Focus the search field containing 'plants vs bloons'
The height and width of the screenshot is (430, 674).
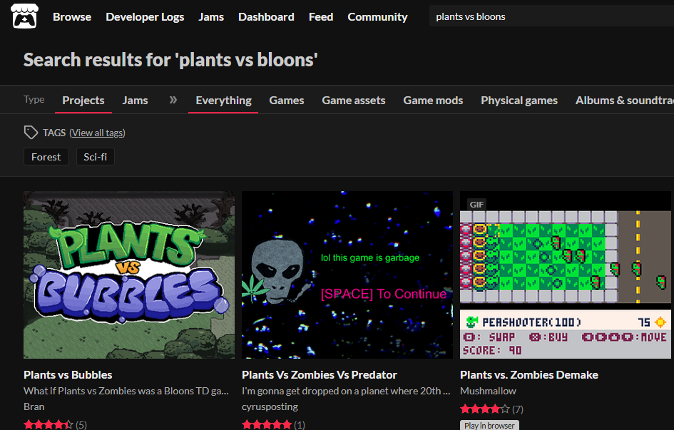point(551,16)
